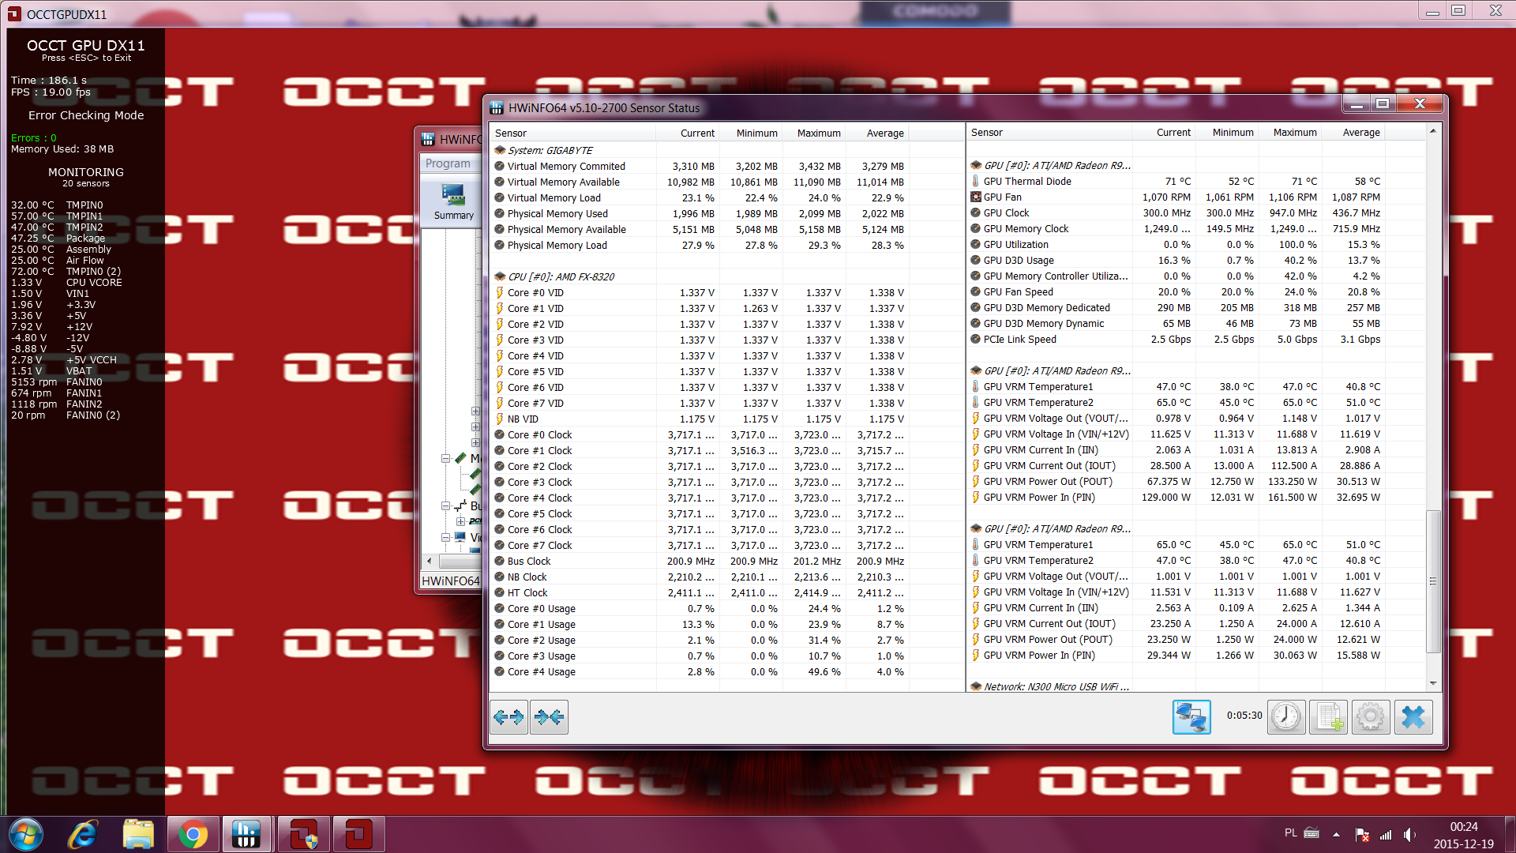Click the shrink sensor columns arrows button
The image size is (1516, 853).
pyautogui.click(x=549, y=717)
